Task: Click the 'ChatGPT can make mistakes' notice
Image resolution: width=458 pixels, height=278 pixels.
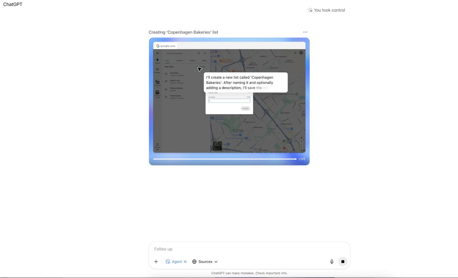Action: (249, 273)
